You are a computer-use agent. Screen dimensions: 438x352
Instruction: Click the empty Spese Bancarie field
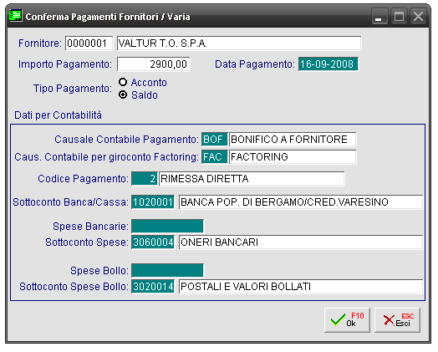click(x=167, y=226)
